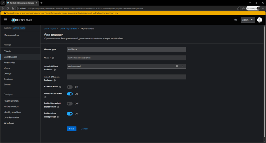
Task: Open the InPrivate profile button
Action: pyautogui.click(x=253, y=8)
